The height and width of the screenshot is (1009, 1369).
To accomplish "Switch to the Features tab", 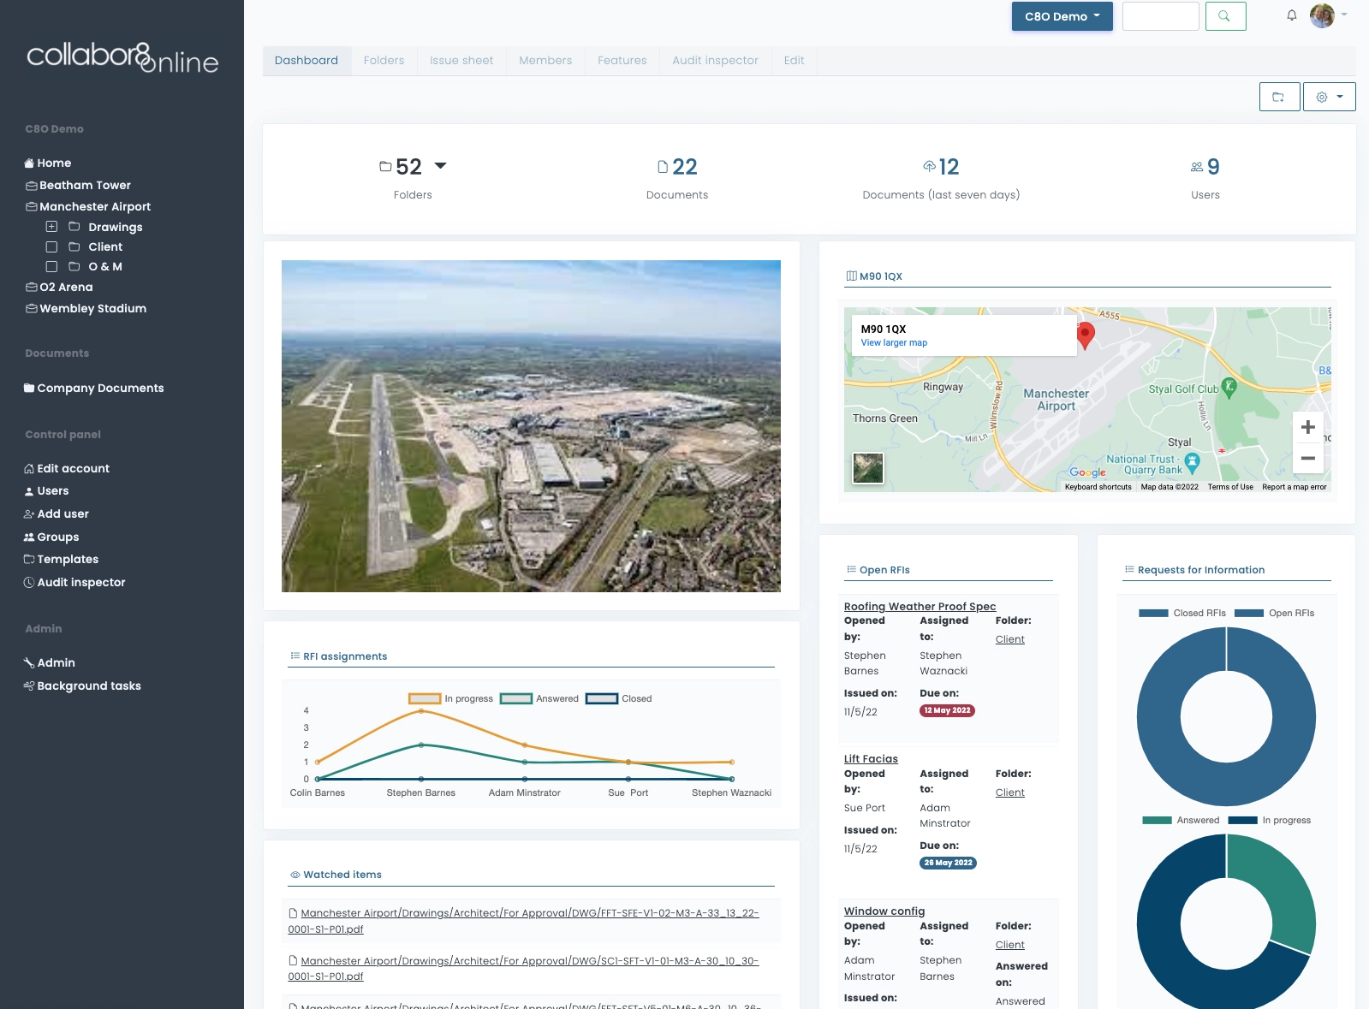I will pos(622,61).
